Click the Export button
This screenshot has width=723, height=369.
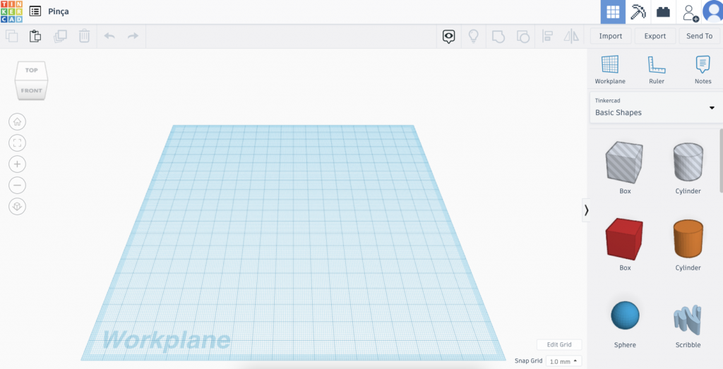[x=655, y=36]
